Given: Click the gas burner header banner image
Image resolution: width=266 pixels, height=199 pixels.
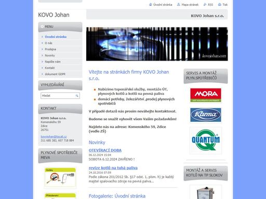Looking at the screenshot, I should [157, 44].
